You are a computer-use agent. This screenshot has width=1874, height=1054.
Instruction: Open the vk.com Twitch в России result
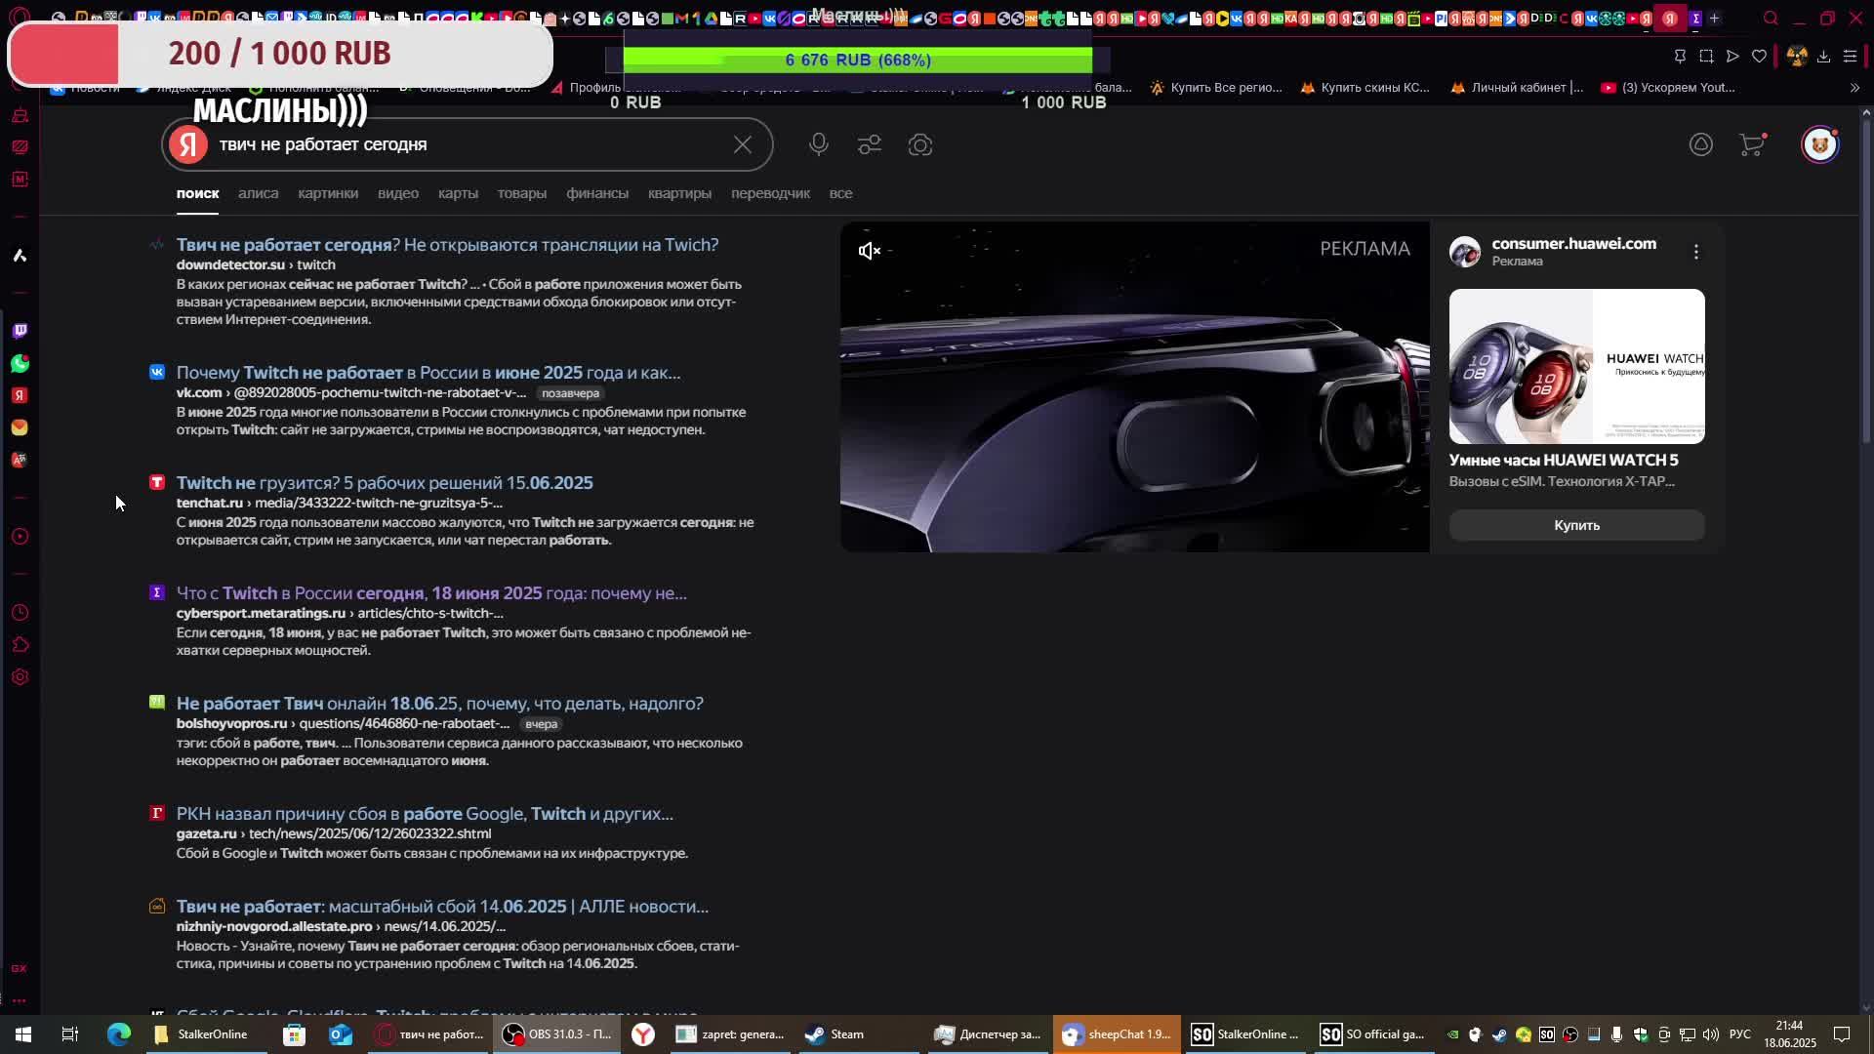pyautogui.click(x=428, y=373)
